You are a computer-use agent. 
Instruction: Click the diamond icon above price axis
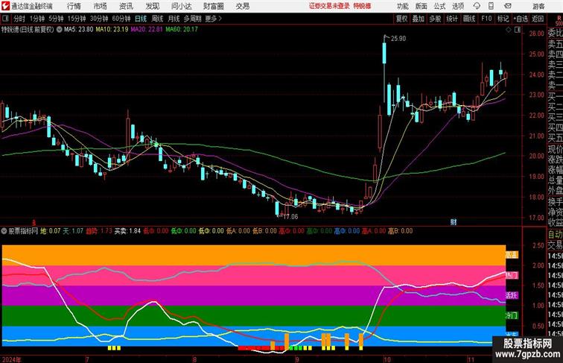point(509,31)
